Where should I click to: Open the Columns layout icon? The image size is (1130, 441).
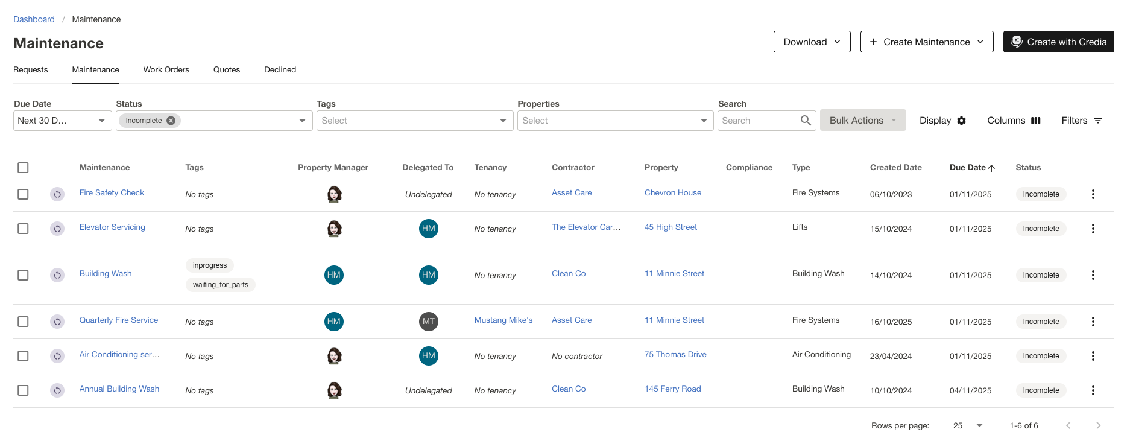pyautogui.click(x=1035, y=121)
